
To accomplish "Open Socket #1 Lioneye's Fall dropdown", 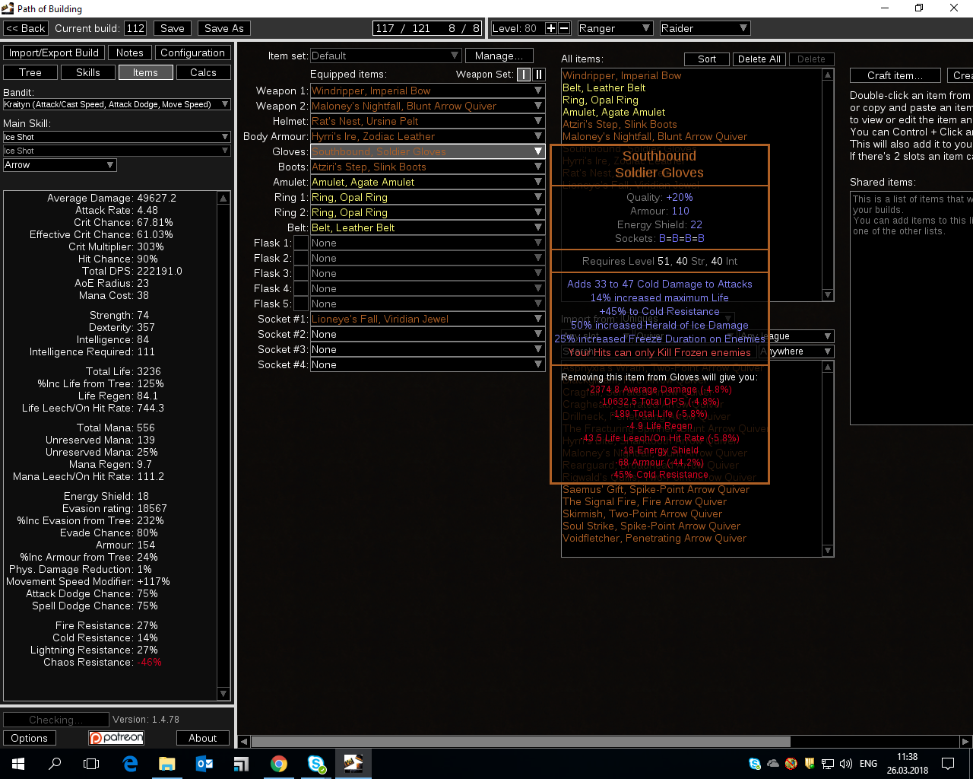I will [427, 319].
